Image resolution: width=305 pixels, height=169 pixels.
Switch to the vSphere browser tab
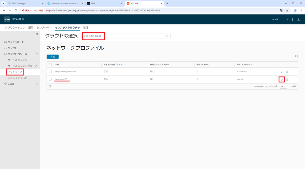(x=65, y=3)
